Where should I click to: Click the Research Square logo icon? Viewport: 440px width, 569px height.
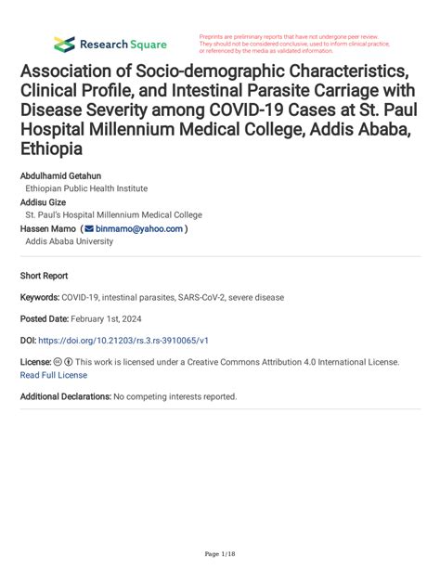tap(64, 45)
